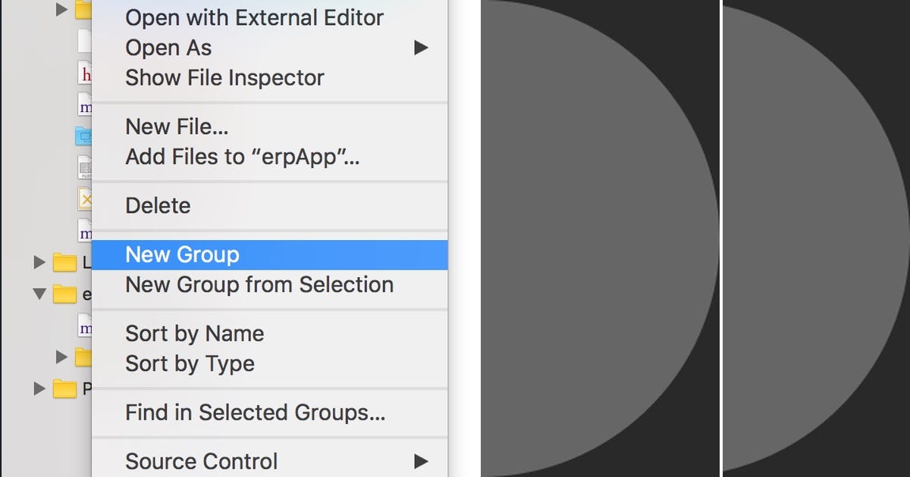Expand the disclosure triangle beside the L group
Image resolution: width=910 pixels, height=477 pixels.
(x=39, y=262)
